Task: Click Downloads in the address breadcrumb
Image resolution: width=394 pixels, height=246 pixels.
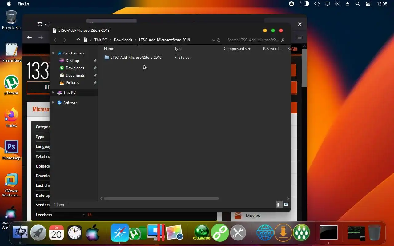Action: (x=123, y=40)
